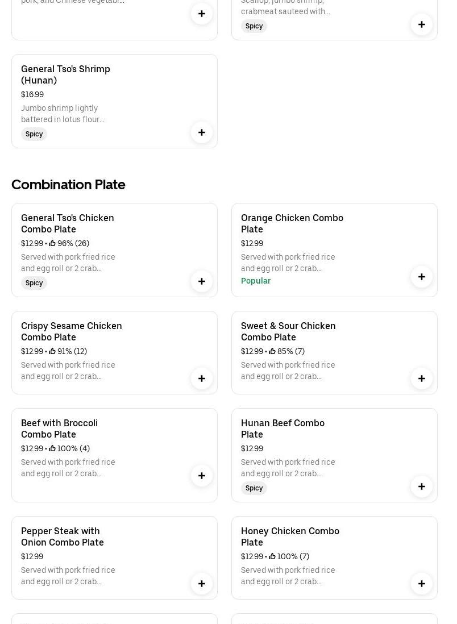Click plus button for Hunan Beef Combo
Viewport: 457px width, 624px height.
point(422,486)
